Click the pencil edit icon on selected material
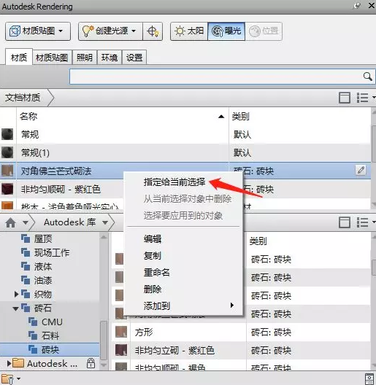 tap(361, 170)
